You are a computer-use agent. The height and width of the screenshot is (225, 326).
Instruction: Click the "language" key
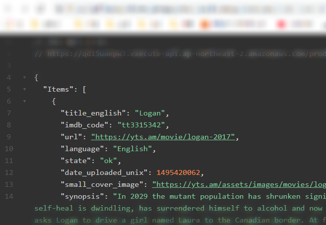coord(82,149)
